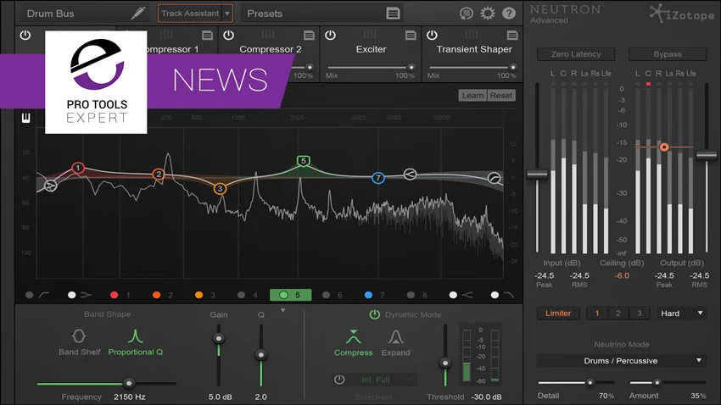Select limiter mode 2
This screenshot has width=721, height=405.
tap(618, 313)
